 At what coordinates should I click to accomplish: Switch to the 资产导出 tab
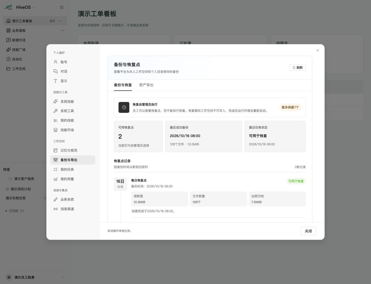point(146,85)
